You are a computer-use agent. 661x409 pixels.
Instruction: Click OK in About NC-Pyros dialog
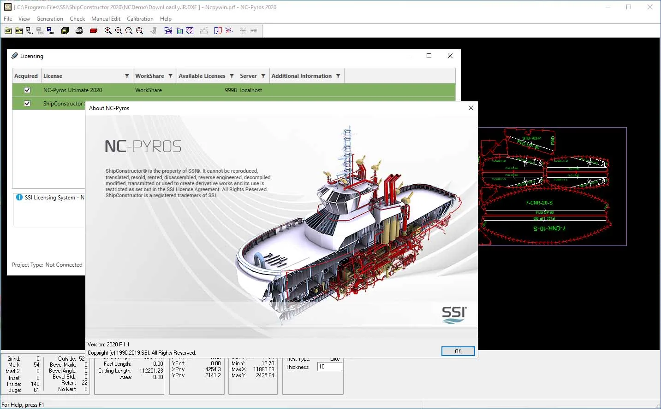pyautogui.click(x=458, y=351)
